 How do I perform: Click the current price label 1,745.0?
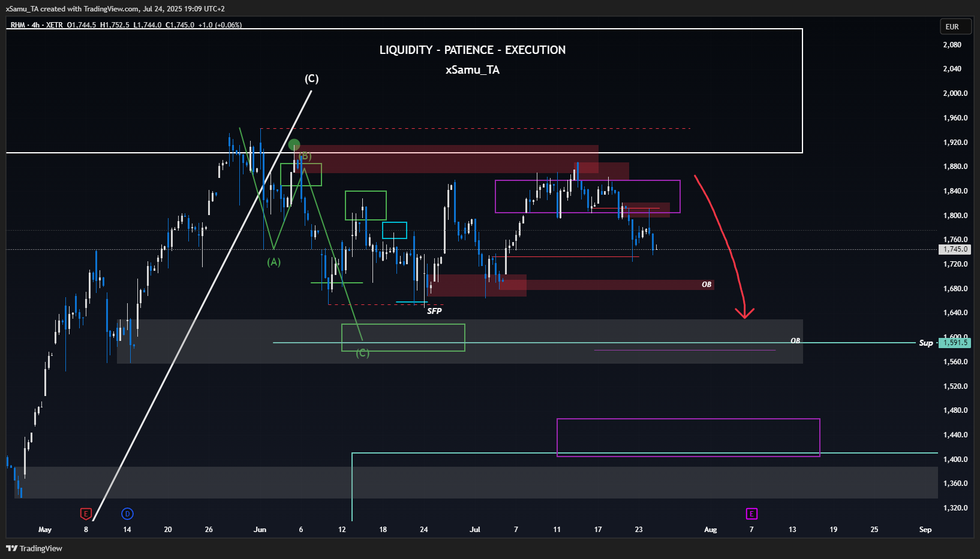955,249
